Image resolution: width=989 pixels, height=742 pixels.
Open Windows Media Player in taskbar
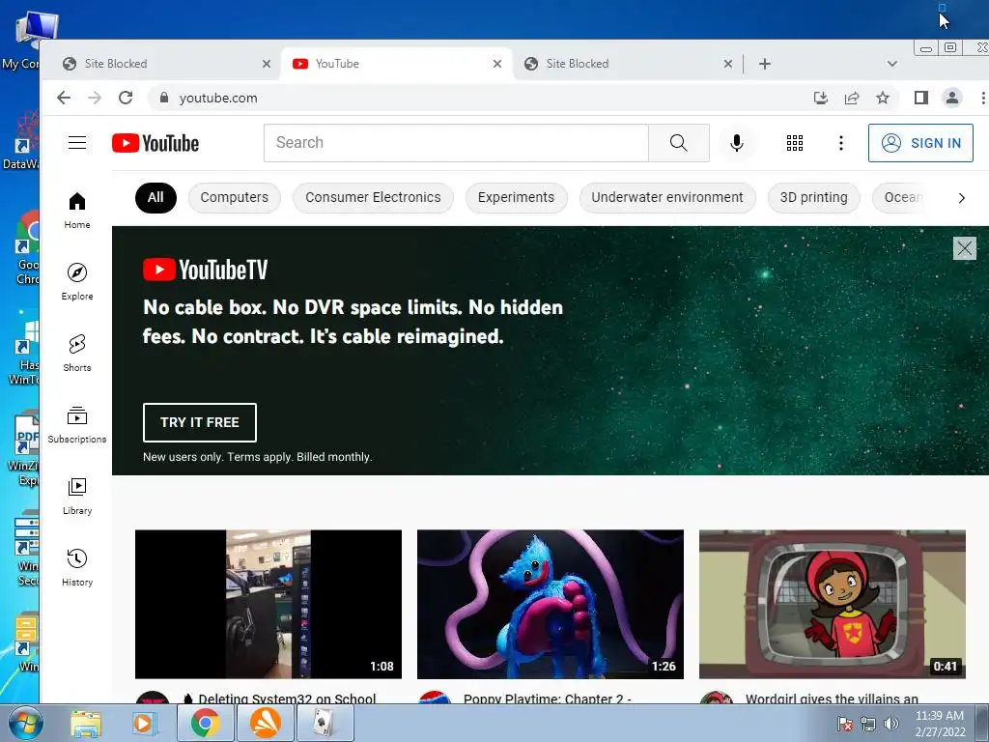click(144, 723)
